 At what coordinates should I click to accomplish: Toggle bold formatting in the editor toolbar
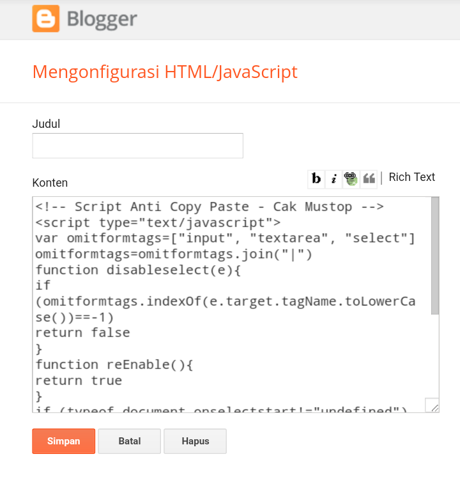point(316,179)
